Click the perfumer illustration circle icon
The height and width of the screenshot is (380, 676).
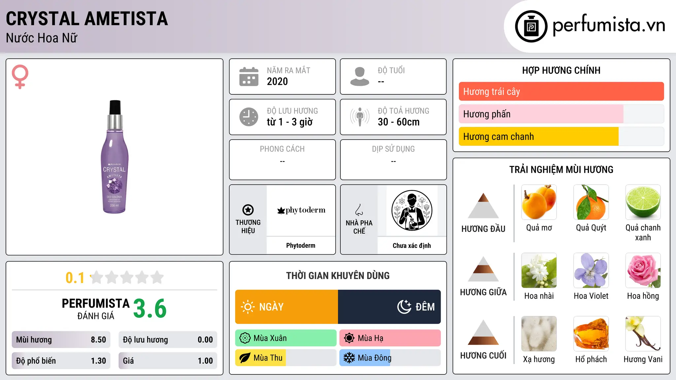click(412, 210)
